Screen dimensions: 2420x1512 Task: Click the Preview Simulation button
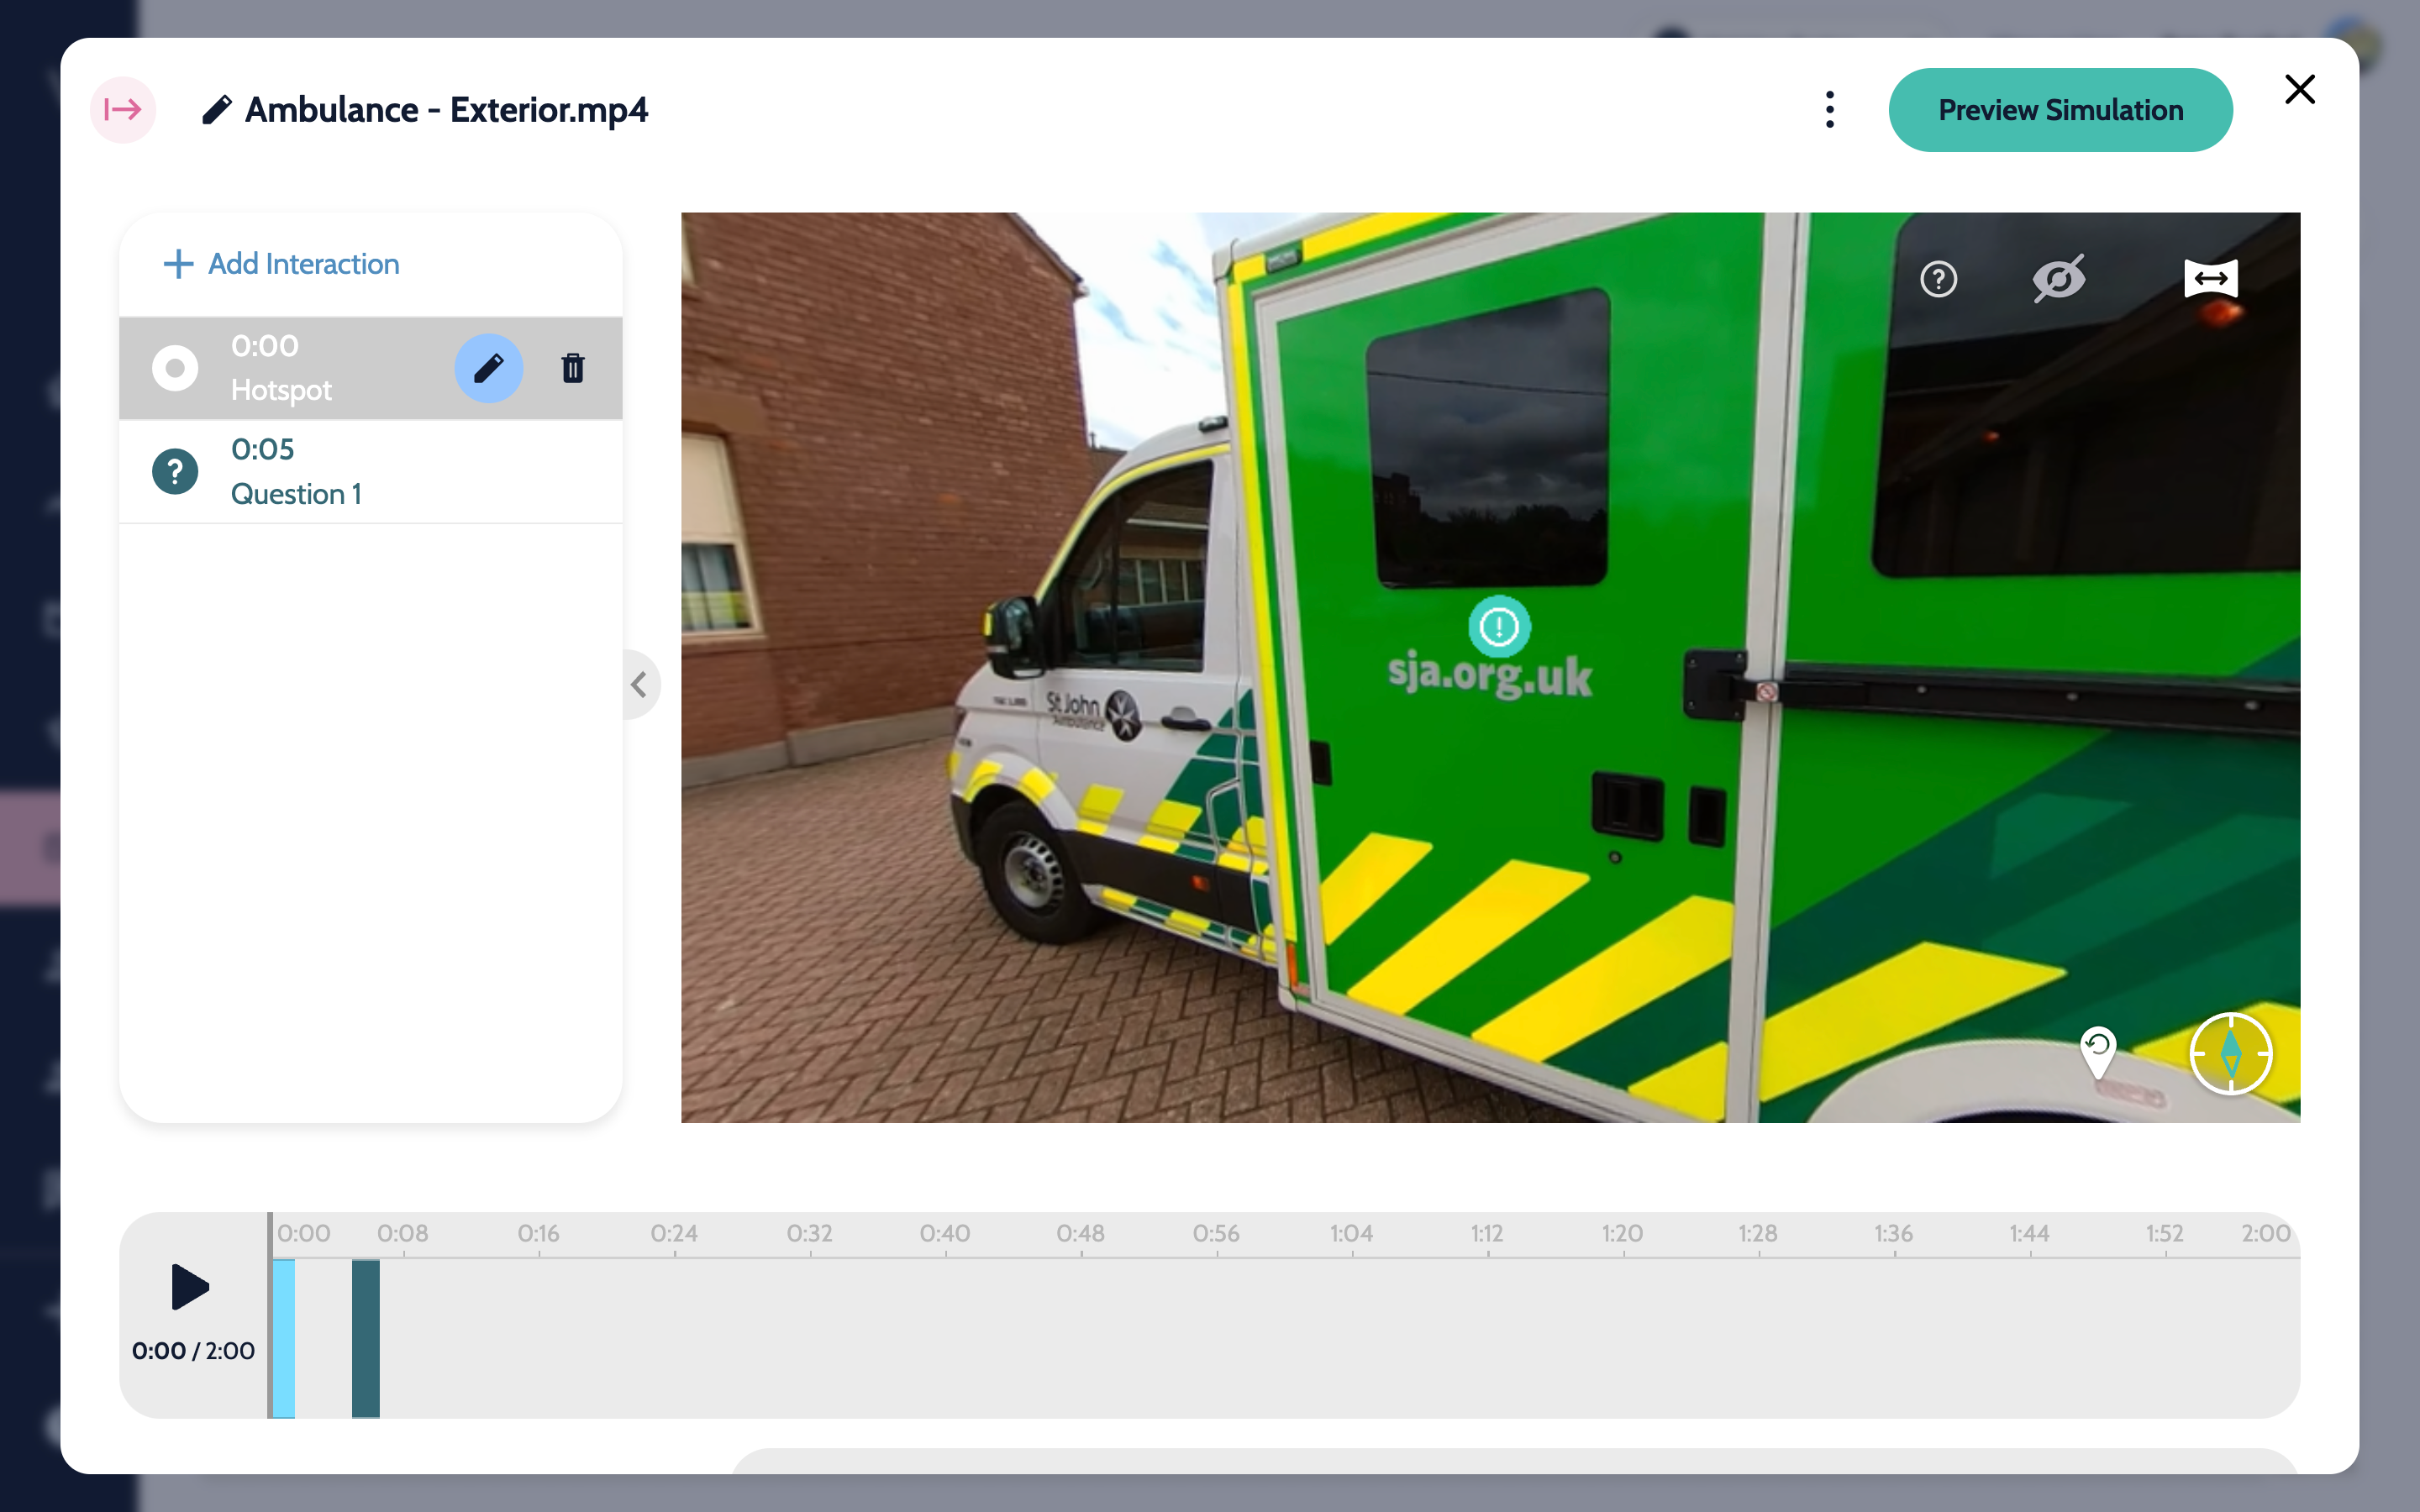pyautogui.click(x=2060, y=110)
